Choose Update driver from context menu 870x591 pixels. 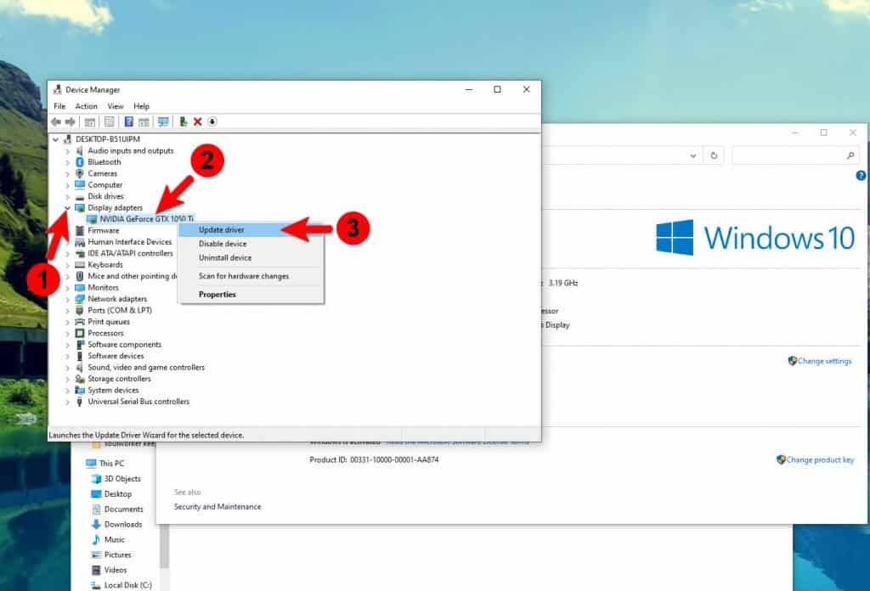point(251,229)
